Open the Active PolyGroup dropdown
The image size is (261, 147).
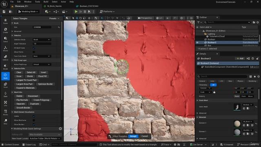pyautogui.click(x=42, y=65)
